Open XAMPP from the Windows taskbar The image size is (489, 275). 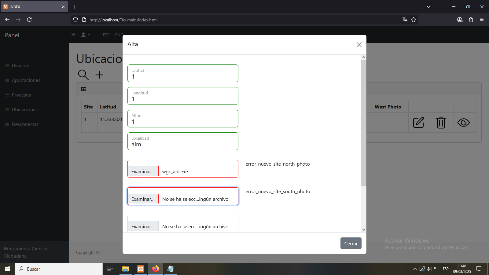click(x=141, y=269)
